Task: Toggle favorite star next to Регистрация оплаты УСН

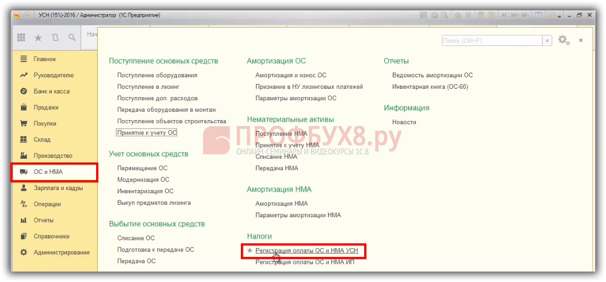Action: 250,251
